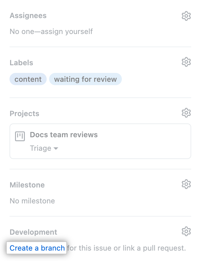Open the Development gear settings
Image resolution: width=205 pixels, height=261 pixels.
(186, 231)
